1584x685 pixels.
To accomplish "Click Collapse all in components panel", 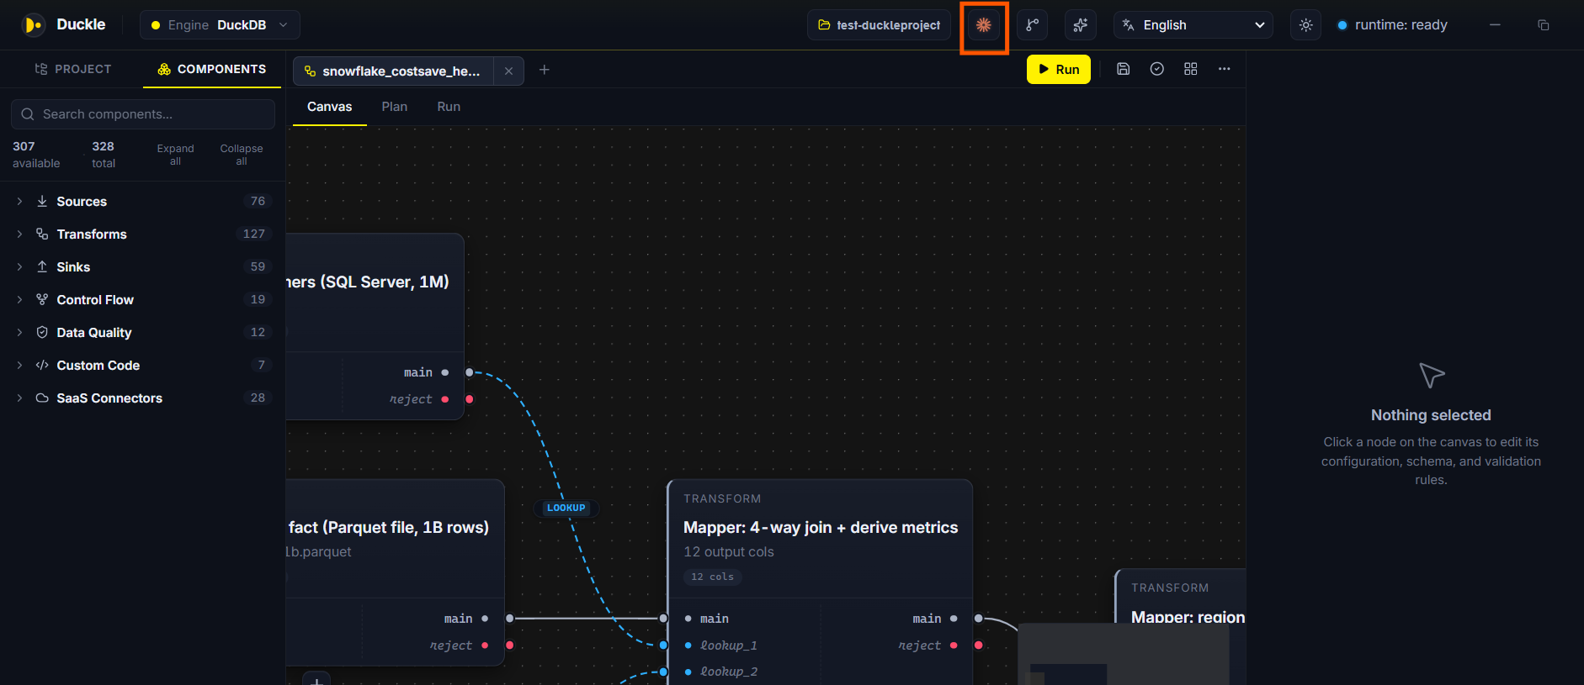I will click(242, 155).
